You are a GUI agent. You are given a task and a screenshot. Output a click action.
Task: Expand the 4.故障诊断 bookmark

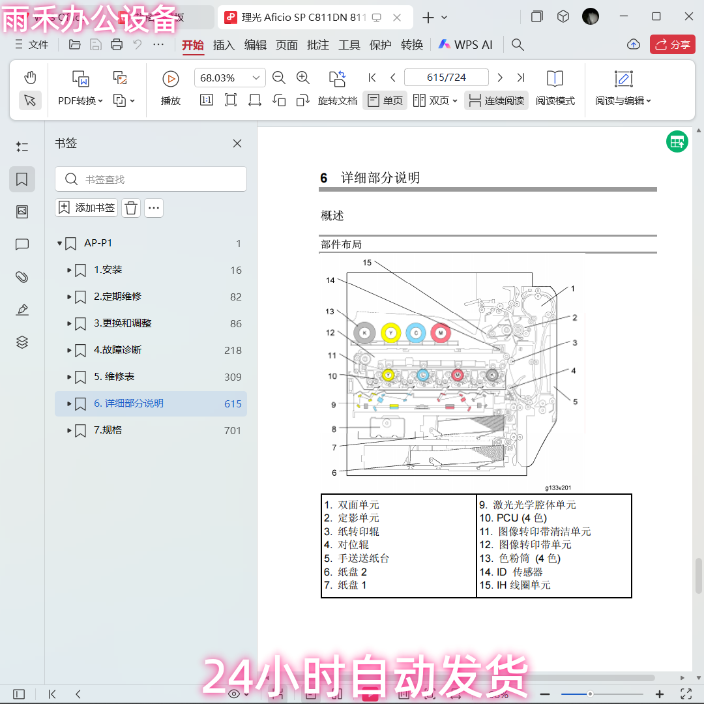[x=69, y=350]
